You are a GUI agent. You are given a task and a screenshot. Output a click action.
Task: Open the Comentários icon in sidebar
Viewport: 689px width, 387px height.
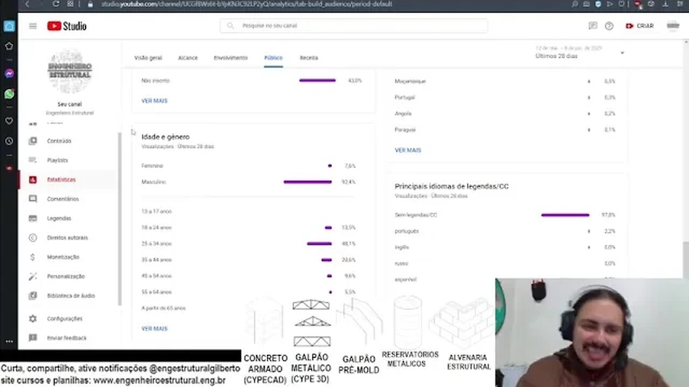click(33, 199)
